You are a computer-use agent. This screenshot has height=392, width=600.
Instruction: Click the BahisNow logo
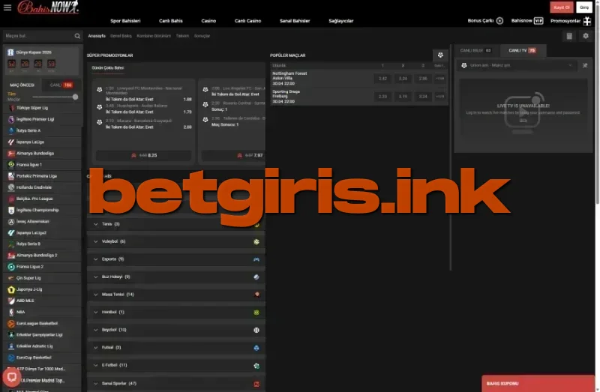coord(48,7)
